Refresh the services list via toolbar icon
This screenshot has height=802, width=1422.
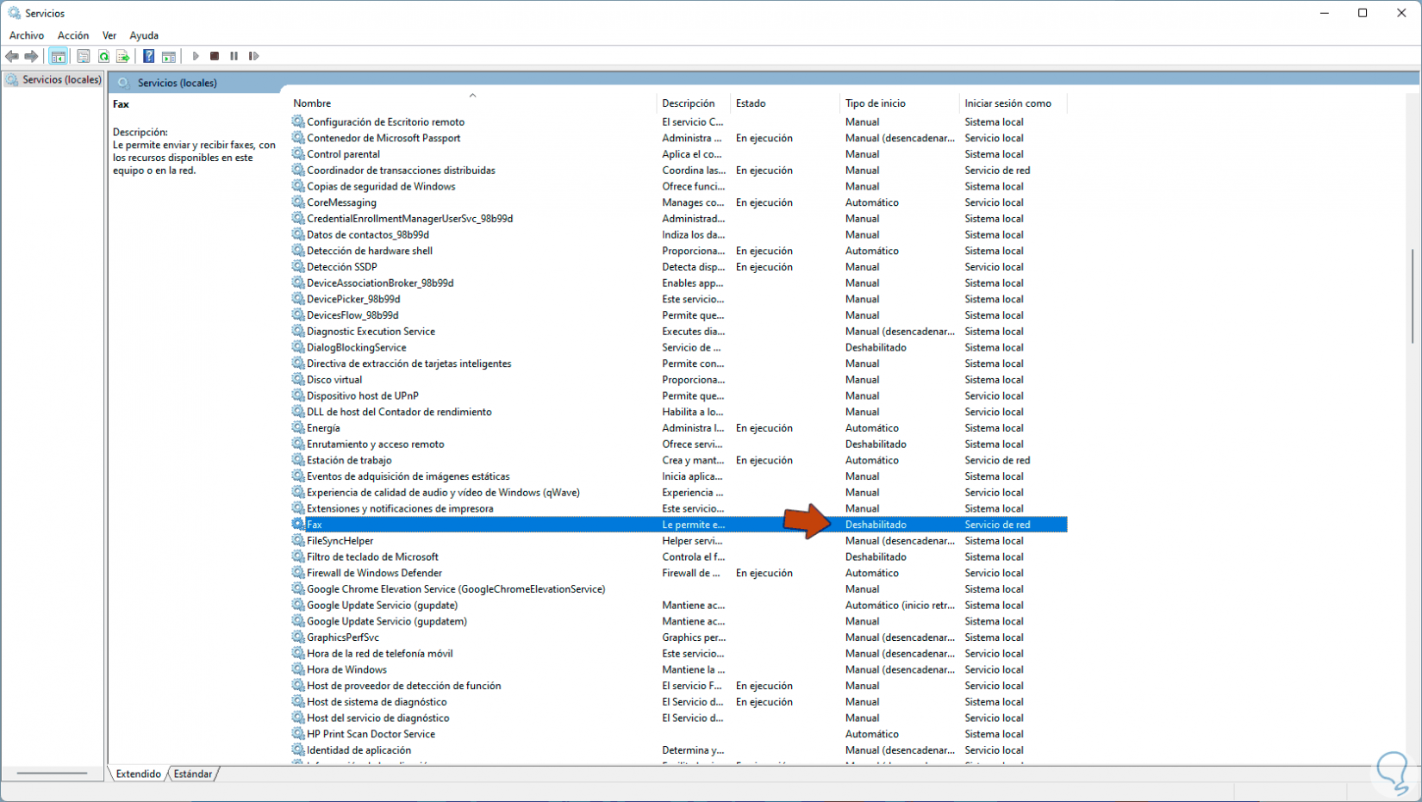click(103, 57)
